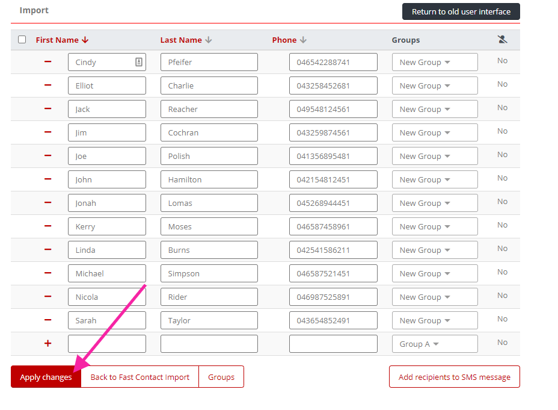558x410 pixels.
Task: Open Groups dropdown for Joe Polish
Action: [x=435, y=157]
